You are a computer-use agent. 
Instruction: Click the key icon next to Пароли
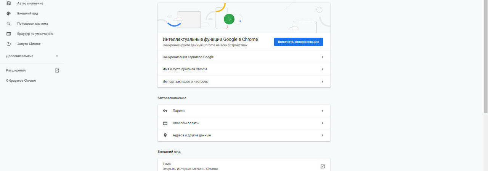point(165,111)
